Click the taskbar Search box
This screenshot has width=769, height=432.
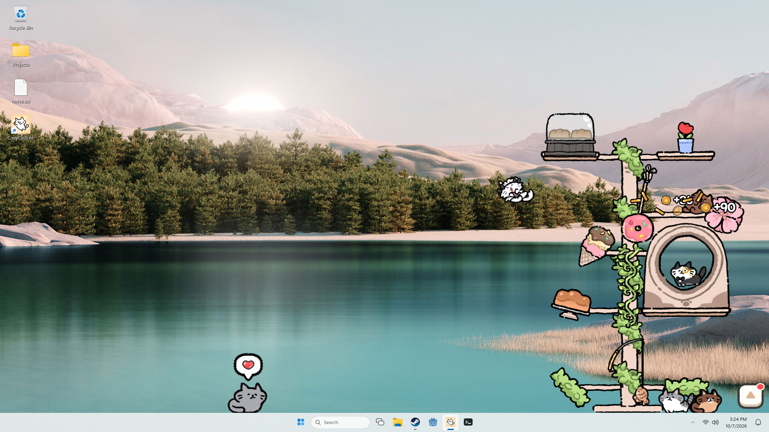(340, 422)
